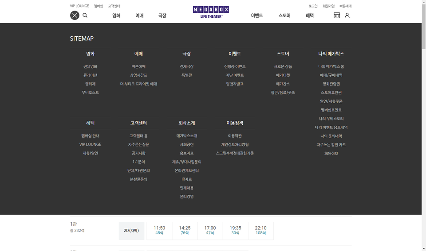Viewport: 426px width, 251px height.
Task: Open VIP LOUNGE in the top bar
Action: pos(79,6)
